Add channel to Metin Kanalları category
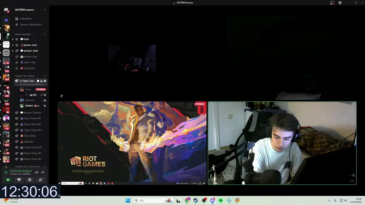Viewport: 365px width, 205px height. point(45,34)
